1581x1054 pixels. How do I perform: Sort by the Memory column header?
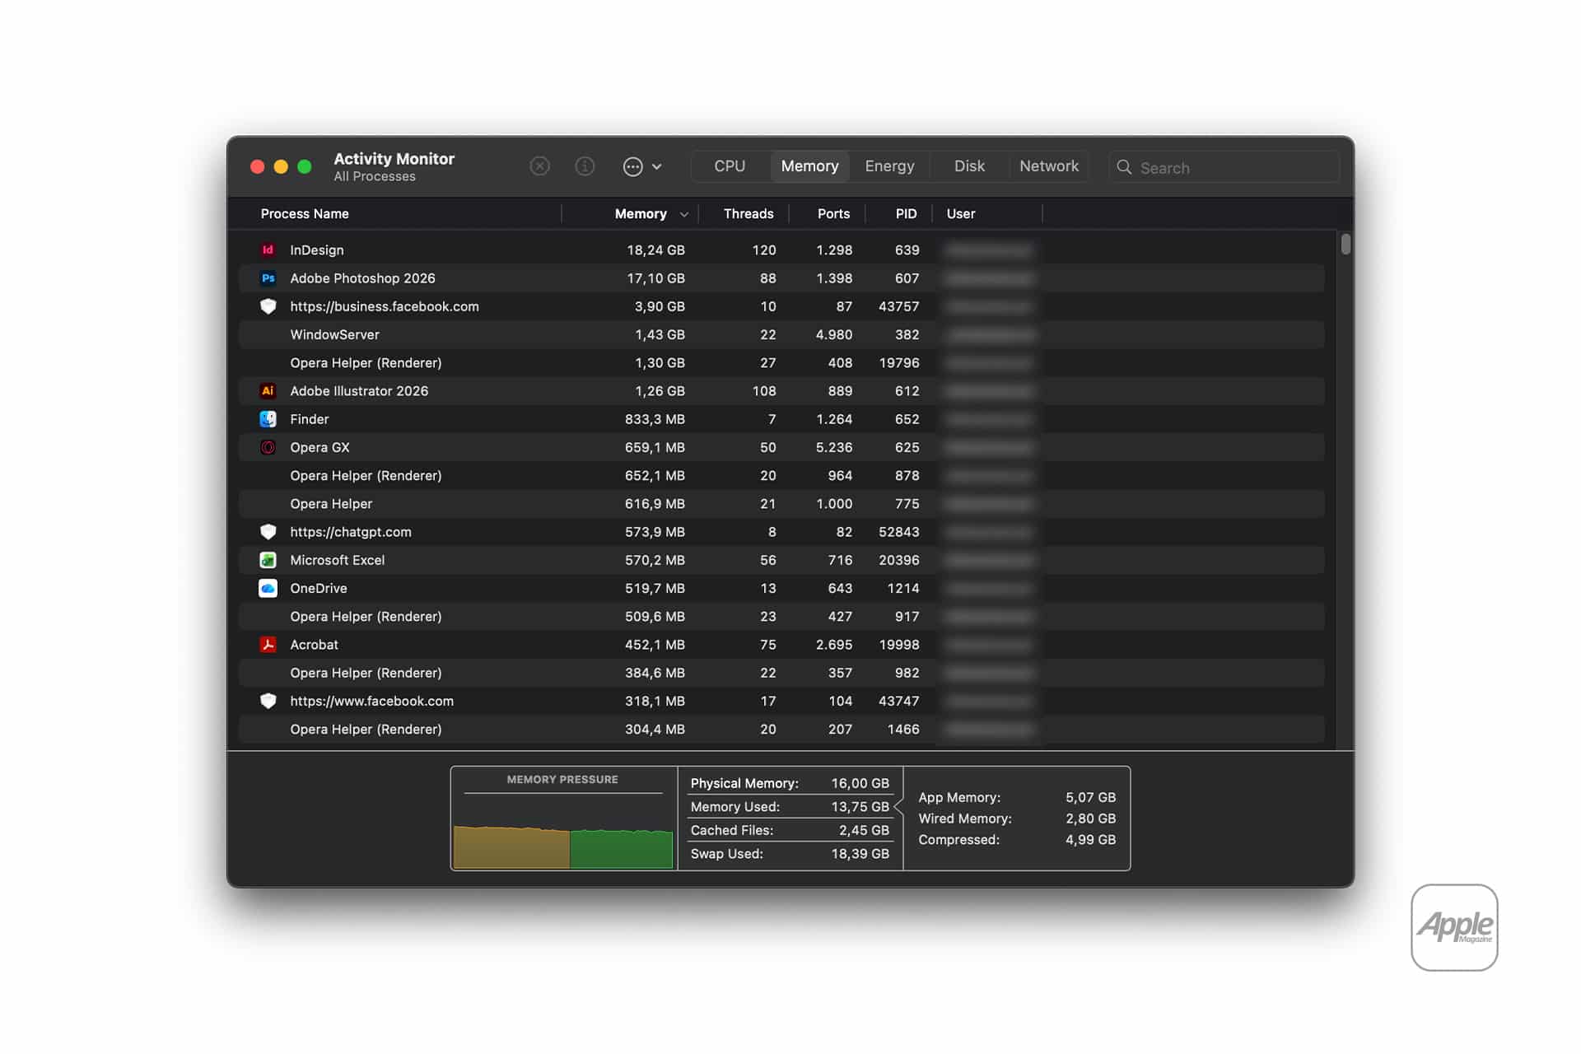pos(641,214)
